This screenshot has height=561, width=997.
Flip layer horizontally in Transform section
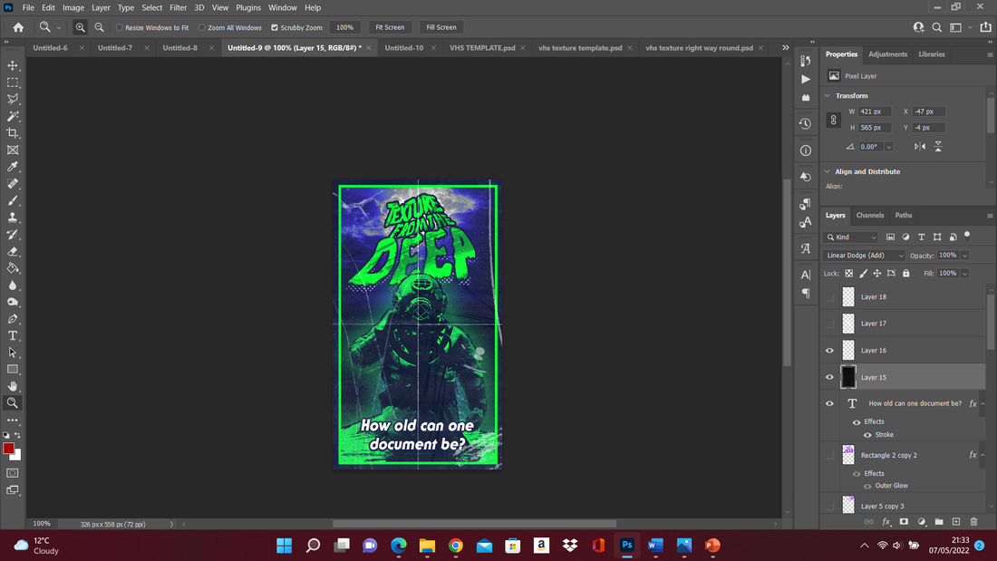920,146
